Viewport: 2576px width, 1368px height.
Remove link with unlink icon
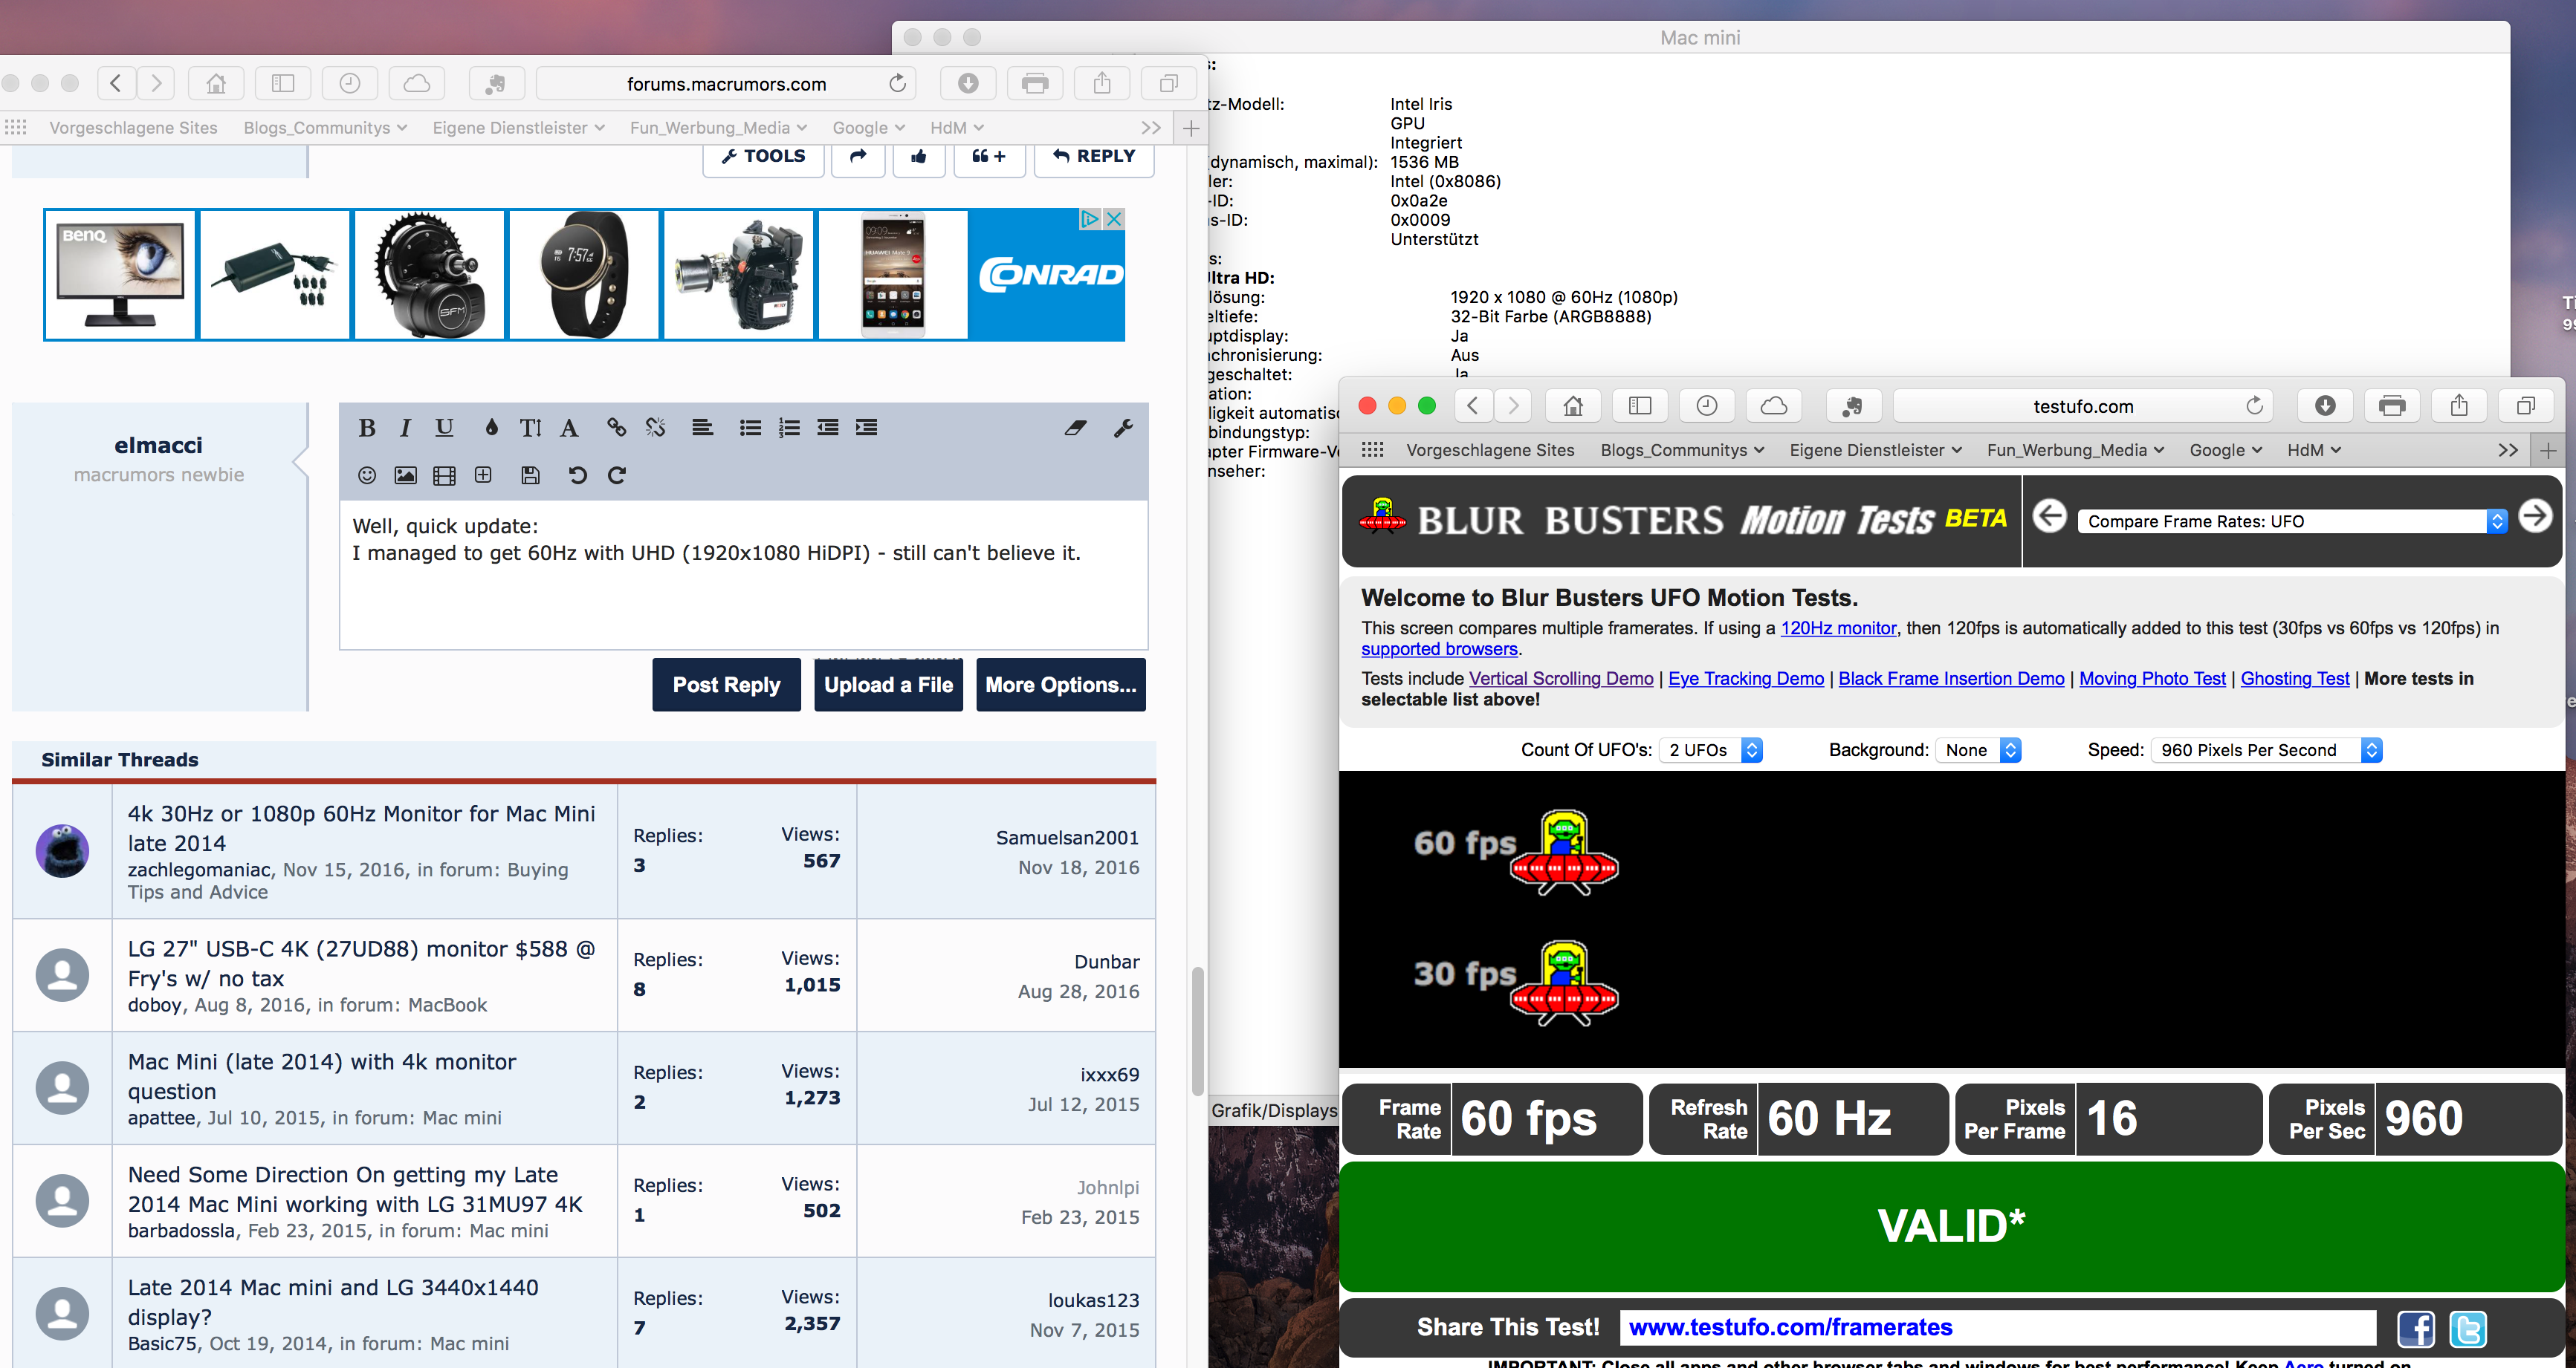(655, 428)
